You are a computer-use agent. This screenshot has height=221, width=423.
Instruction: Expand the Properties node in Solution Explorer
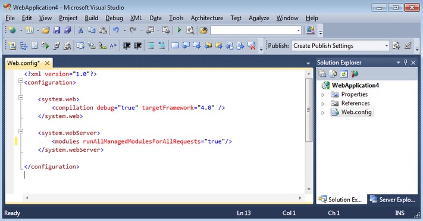click(x=323, y=95)
